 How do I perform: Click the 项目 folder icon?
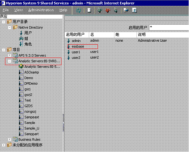point(9,50)
